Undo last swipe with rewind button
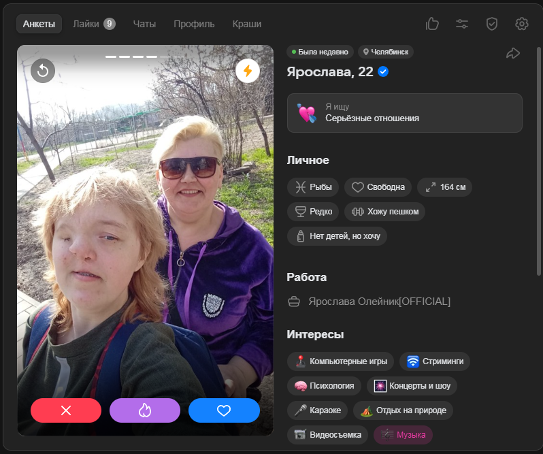 (43, 71)
